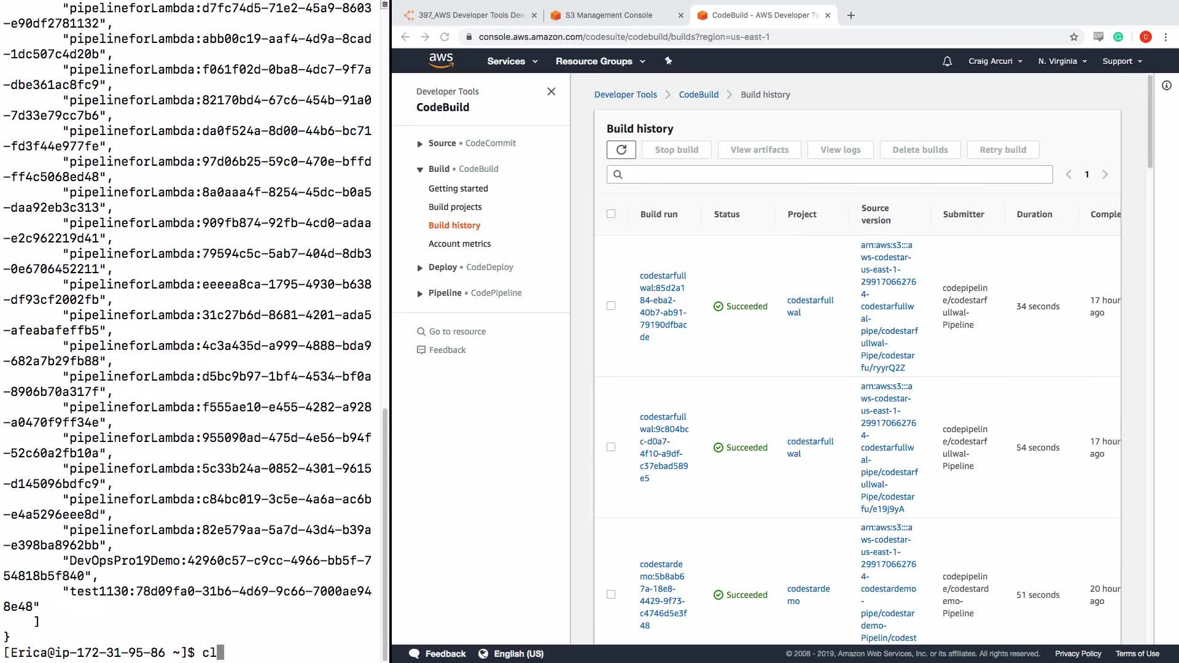Check the codestarfullwal:85d2a184 build row

610,306
